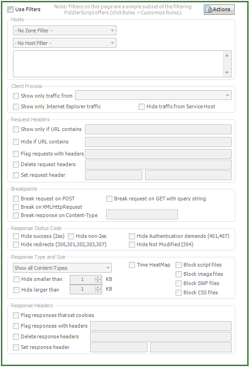Check Hide success (2xx)
The width and height of the screenshot is (250, 367).
(x=16, y=236)
